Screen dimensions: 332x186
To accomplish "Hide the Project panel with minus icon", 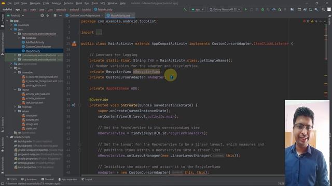I will [60, 16].
